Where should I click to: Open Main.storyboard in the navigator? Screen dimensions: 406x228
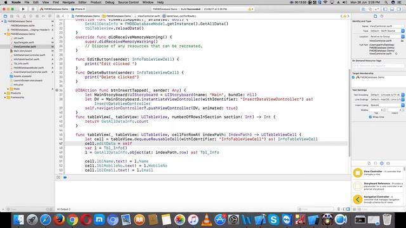pyautogui.click(x=23, y=51)
